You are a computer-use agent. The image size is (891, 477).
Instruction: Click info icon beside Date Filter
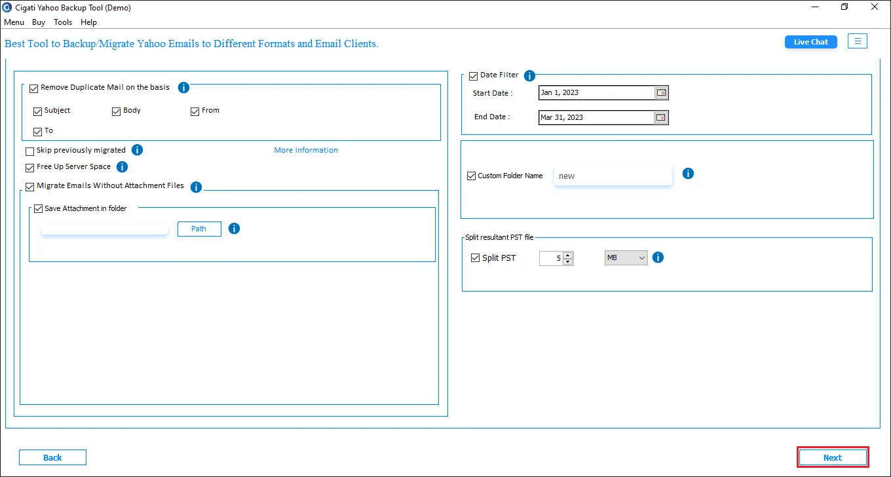pyautogui.click(x=529, y=75)
